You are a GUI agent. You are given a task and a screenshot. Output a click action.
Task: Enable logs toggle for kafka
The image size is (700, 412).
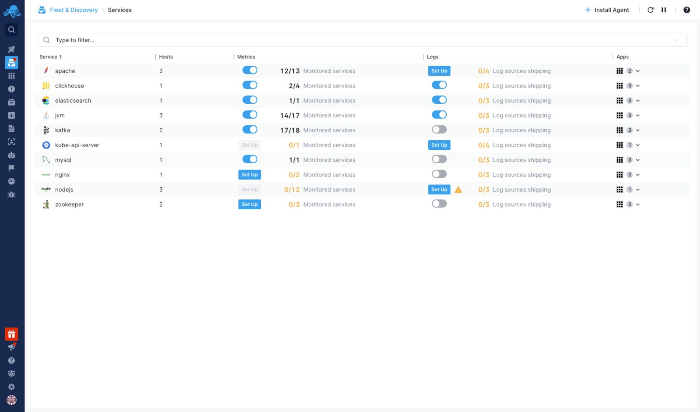click(x=439, y=130)
